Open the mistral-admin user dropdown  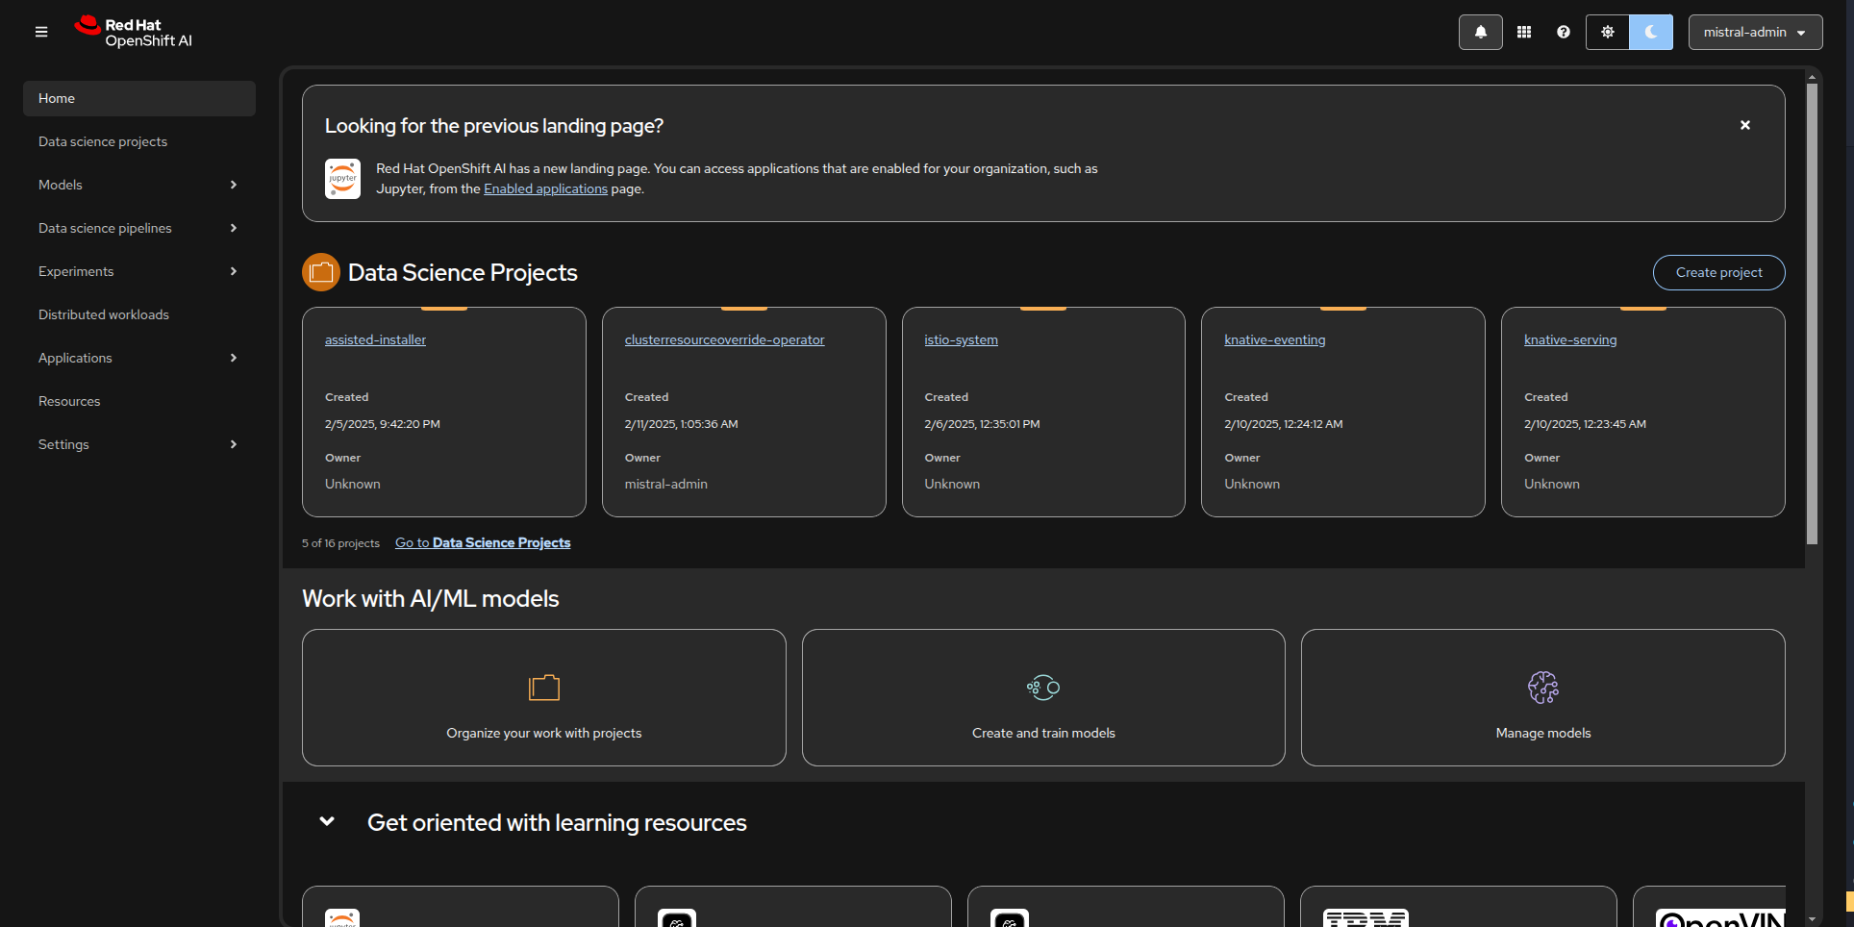(x=1755, y=32)
